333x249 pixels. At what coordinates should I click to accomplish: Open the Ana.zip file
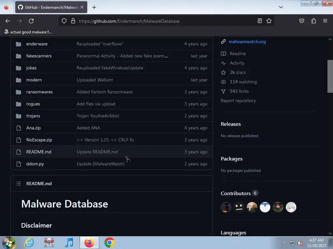pos(33,128)
